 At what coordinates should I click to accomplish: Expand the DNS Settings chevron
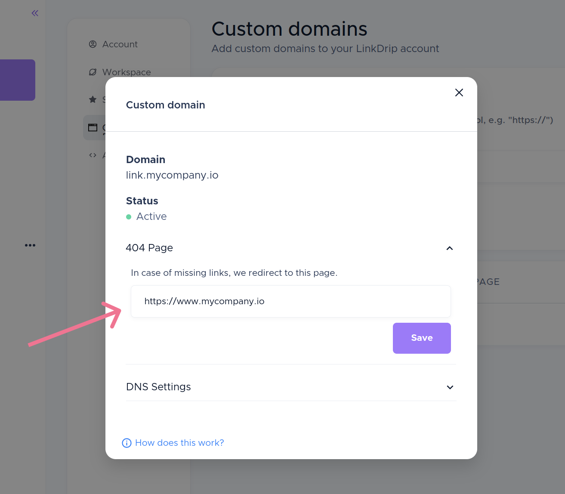(x=450, y=387)
